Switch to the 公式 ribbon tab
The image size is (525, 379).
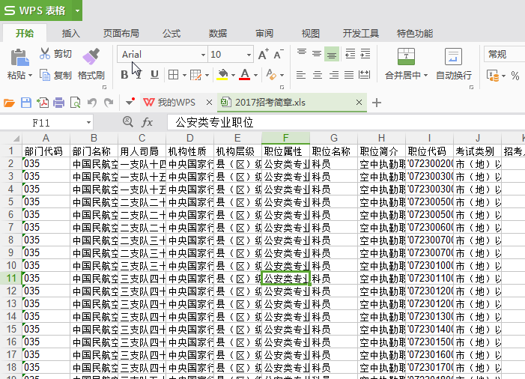(x=172, y=34)
